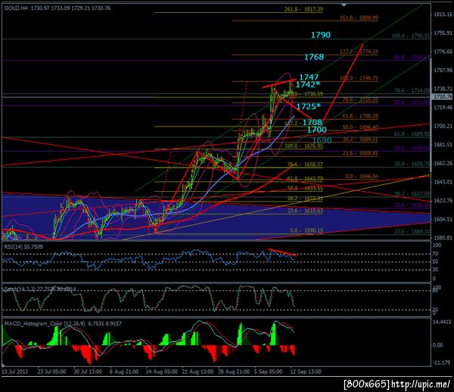Click the 14 Aug 05:00 time label
The width and height of the screenshot is (454, 392).
coord(162,372)
